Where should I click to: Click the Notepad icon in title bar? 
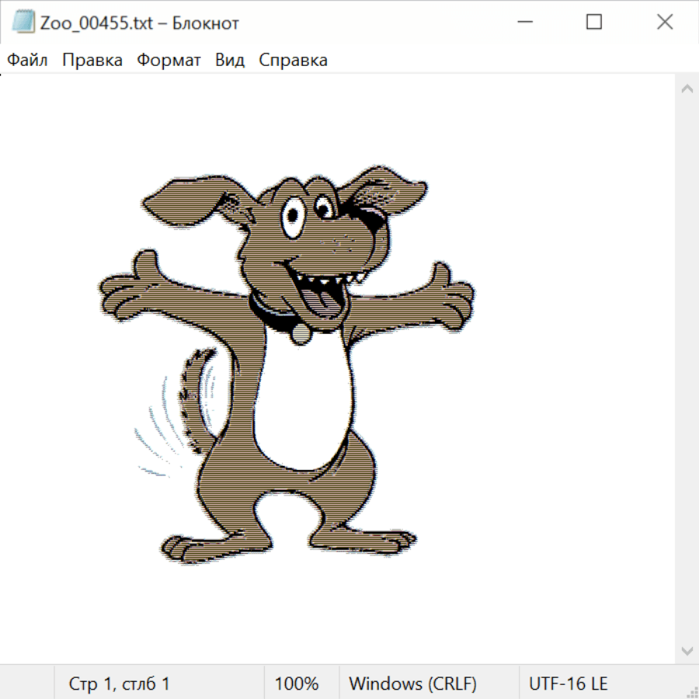(x=23, y=23)
